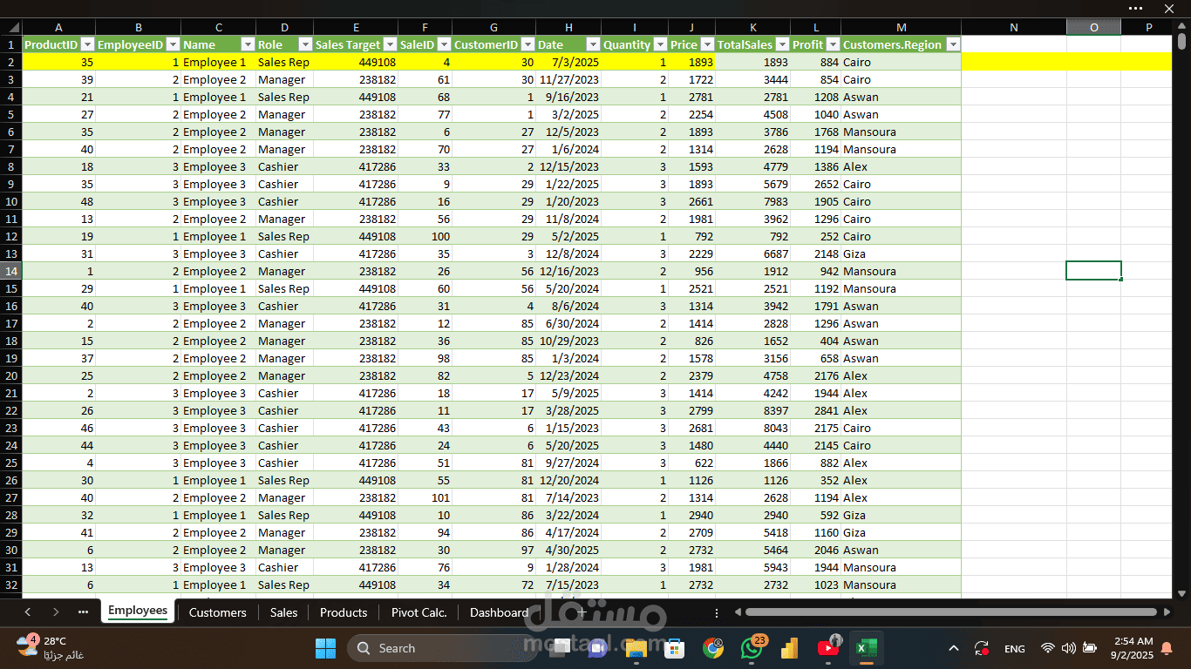1191x669 pixels.
Task: Open the Customers sheet tab
Action: (217, 612)
